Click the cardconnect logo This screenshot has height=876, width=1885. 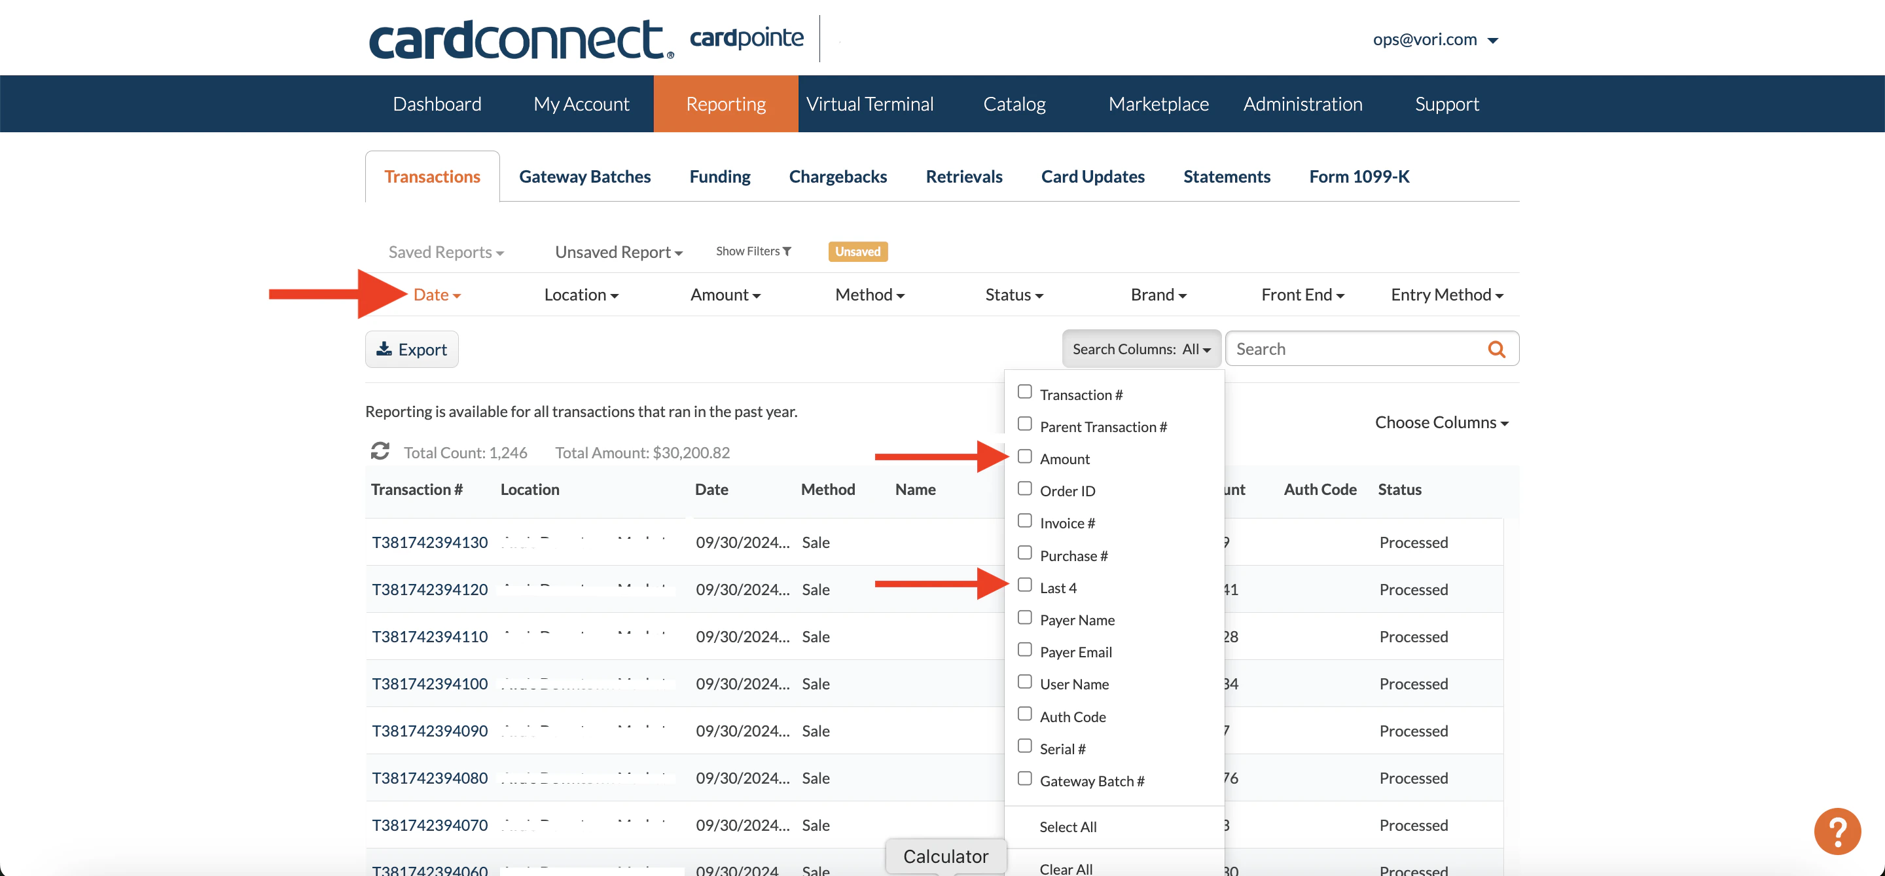(x=520, y=39)
